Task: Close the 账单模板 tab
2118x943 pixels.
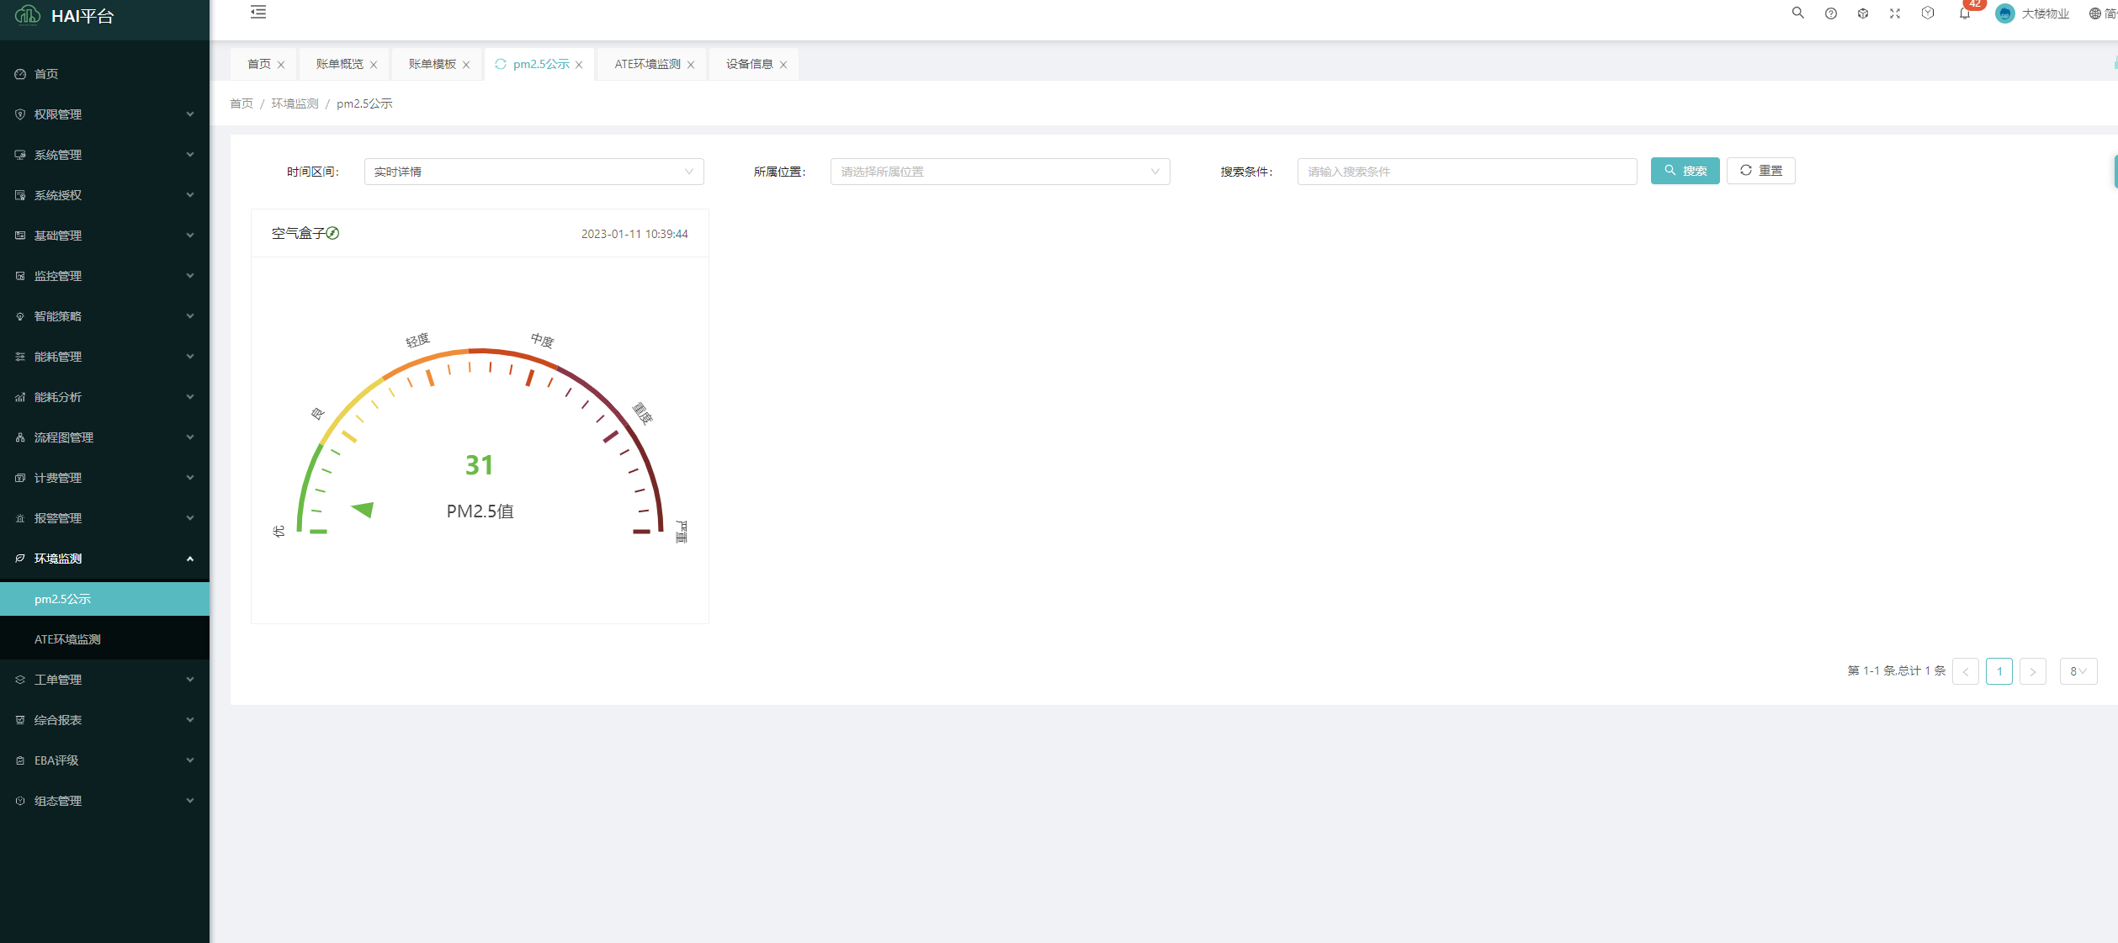Action: (x=466, y=65)
